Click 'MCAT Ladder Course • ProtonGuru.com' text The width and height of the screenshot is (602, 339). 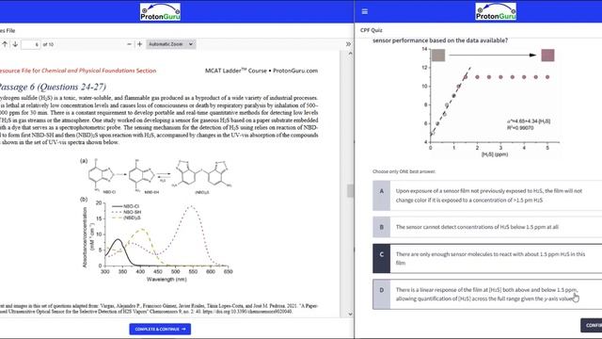click(x=261, y=71)
